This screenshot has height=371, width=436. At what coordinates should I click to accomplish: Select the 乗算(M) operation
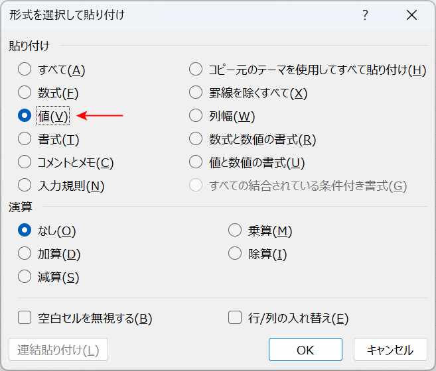pos(234,231)
